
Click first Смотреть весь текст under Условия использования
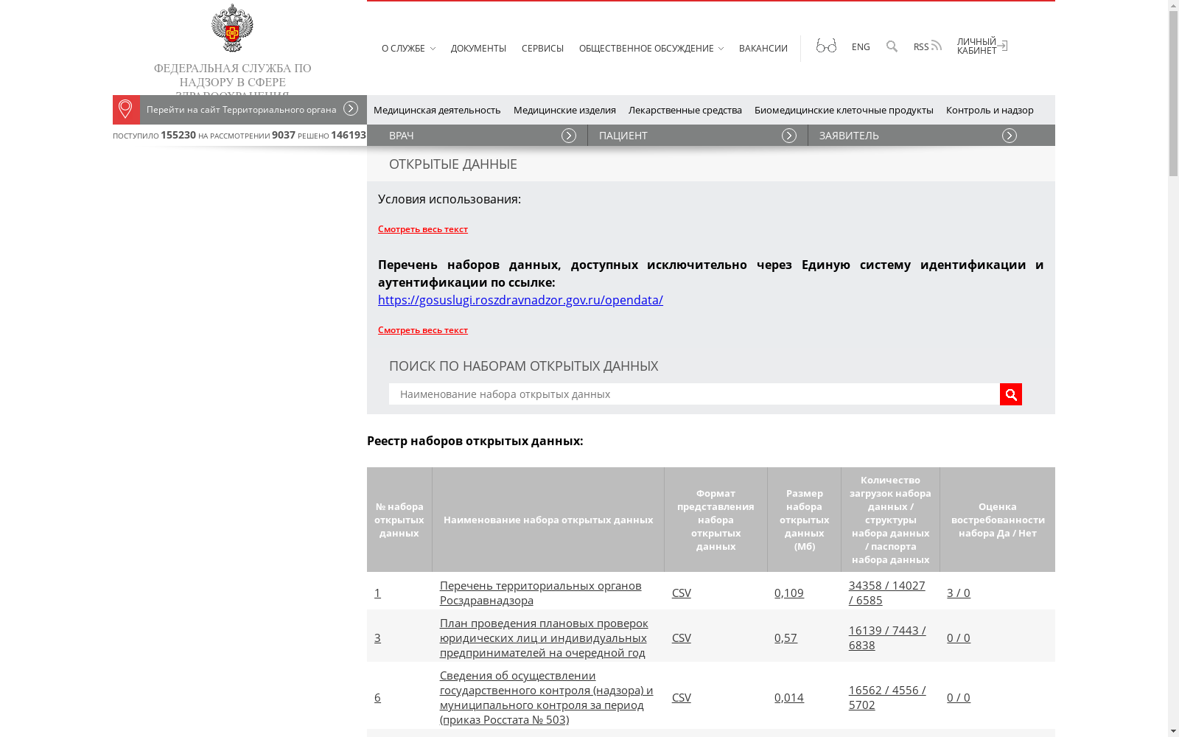point(423,229)
